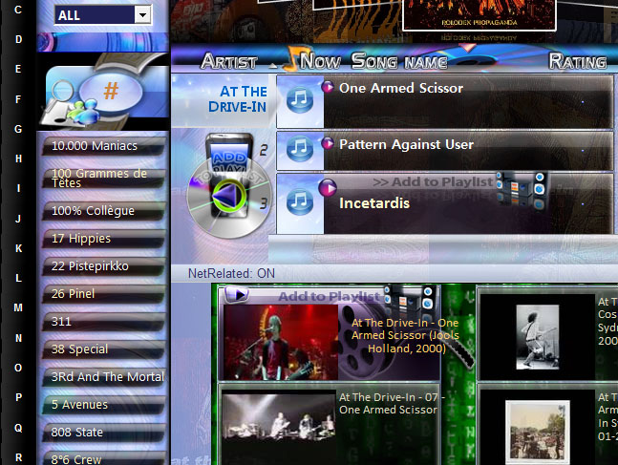
Task: Select artist 22 Pistepirkko
Action: (104, 266)
